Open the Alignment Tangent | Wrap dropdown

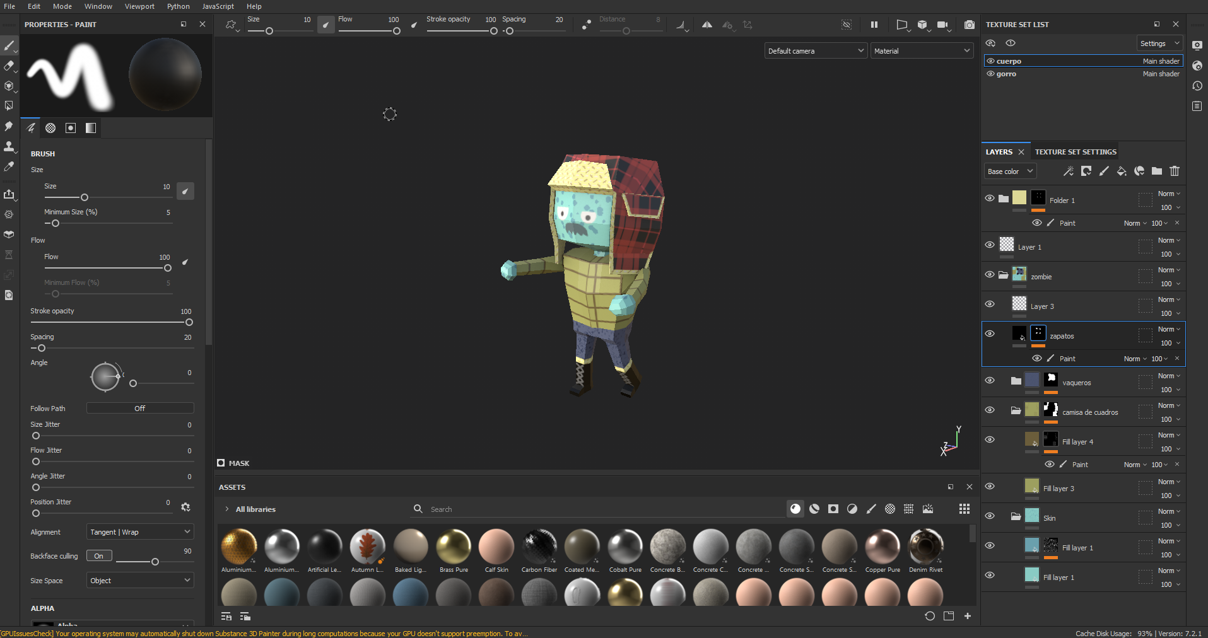[x=139, y=532]
